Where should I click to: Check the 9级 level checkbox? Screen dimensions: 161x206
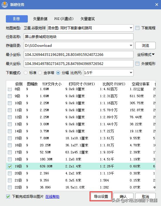(x=10, y=96)
